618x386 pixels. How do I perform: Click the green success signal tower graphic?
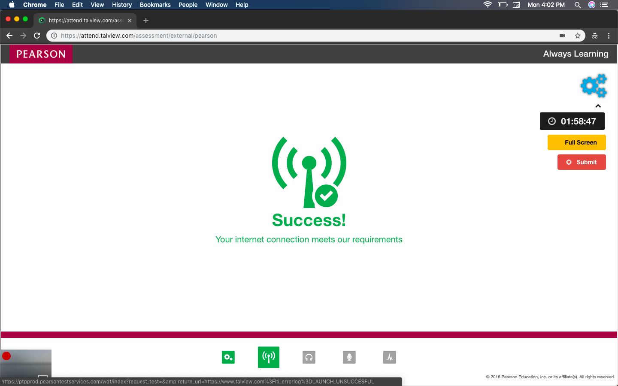click(309, 172)
